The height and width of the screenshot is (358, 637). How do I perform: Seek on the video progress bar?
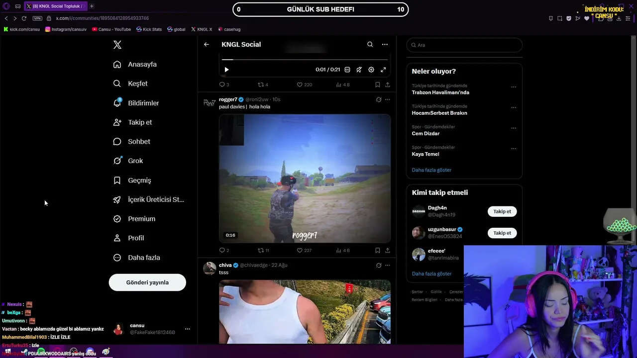[305, 60]
